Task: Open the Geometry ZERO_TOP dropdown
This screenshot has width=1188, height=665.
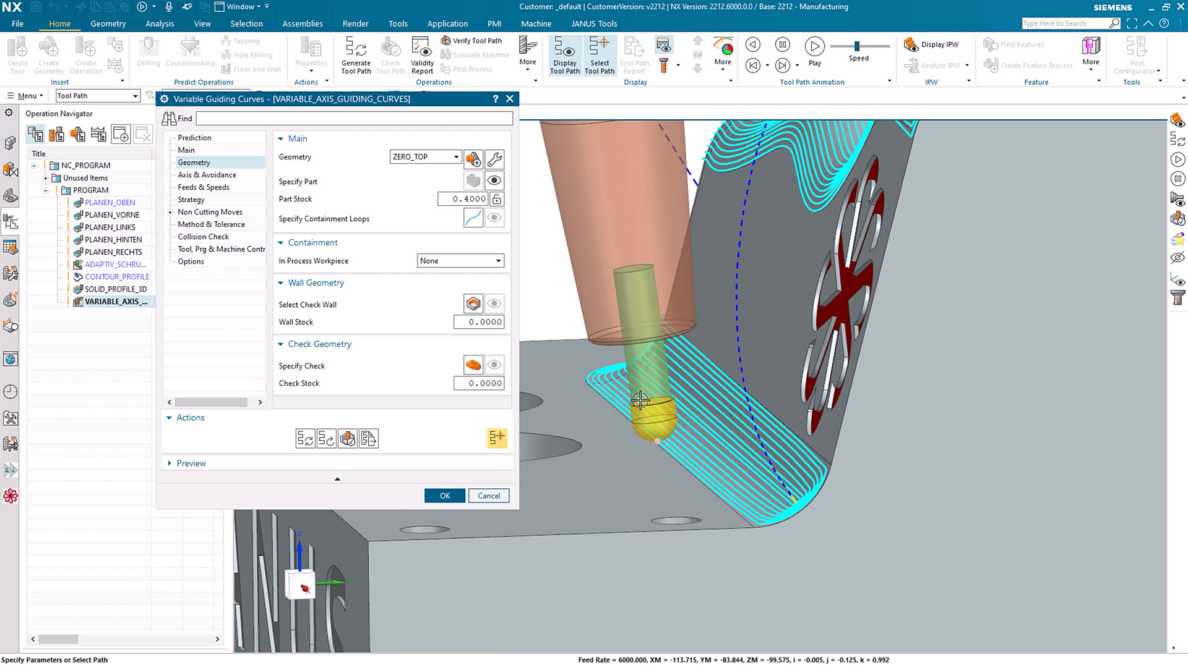Action: click(x=426, y=157)
